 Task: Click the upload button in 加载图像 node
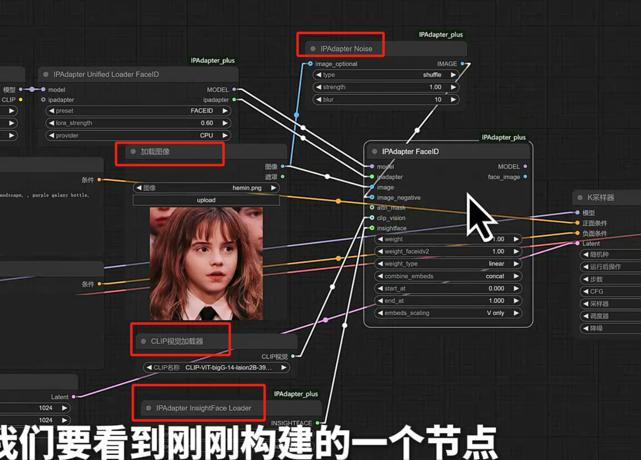coord(206,200)
